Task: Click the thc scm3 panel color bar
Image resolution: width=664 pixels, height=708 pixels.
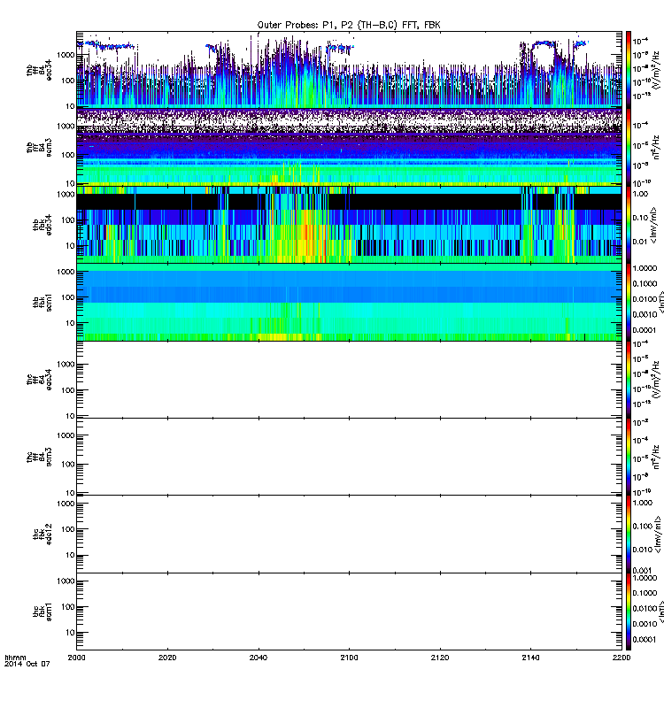Action: pyautogui.click(x=629, y=457)
